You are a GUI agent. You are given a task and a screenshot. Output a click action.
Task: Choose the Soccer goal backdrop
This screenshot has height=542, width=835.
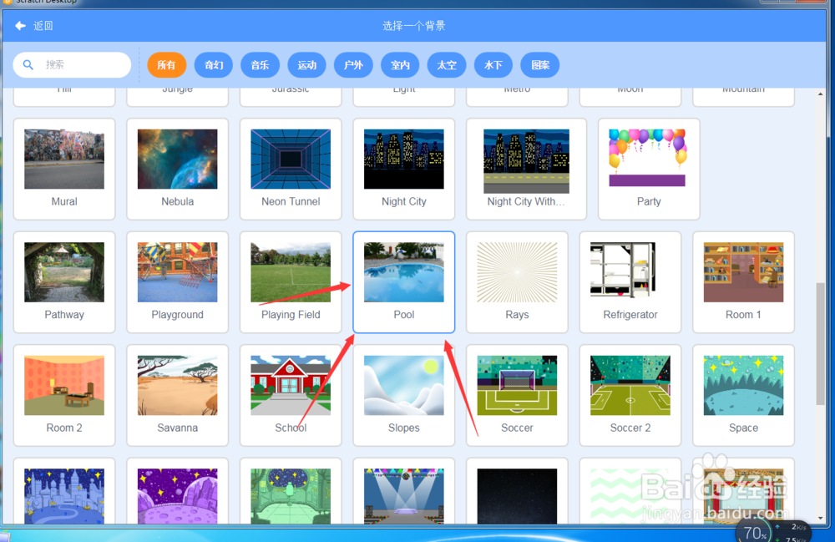tap(517, 395)
